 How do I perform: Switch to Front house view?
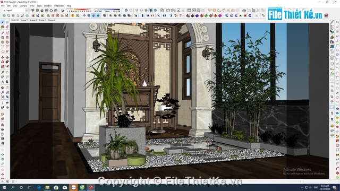click(x=42, y=10)
